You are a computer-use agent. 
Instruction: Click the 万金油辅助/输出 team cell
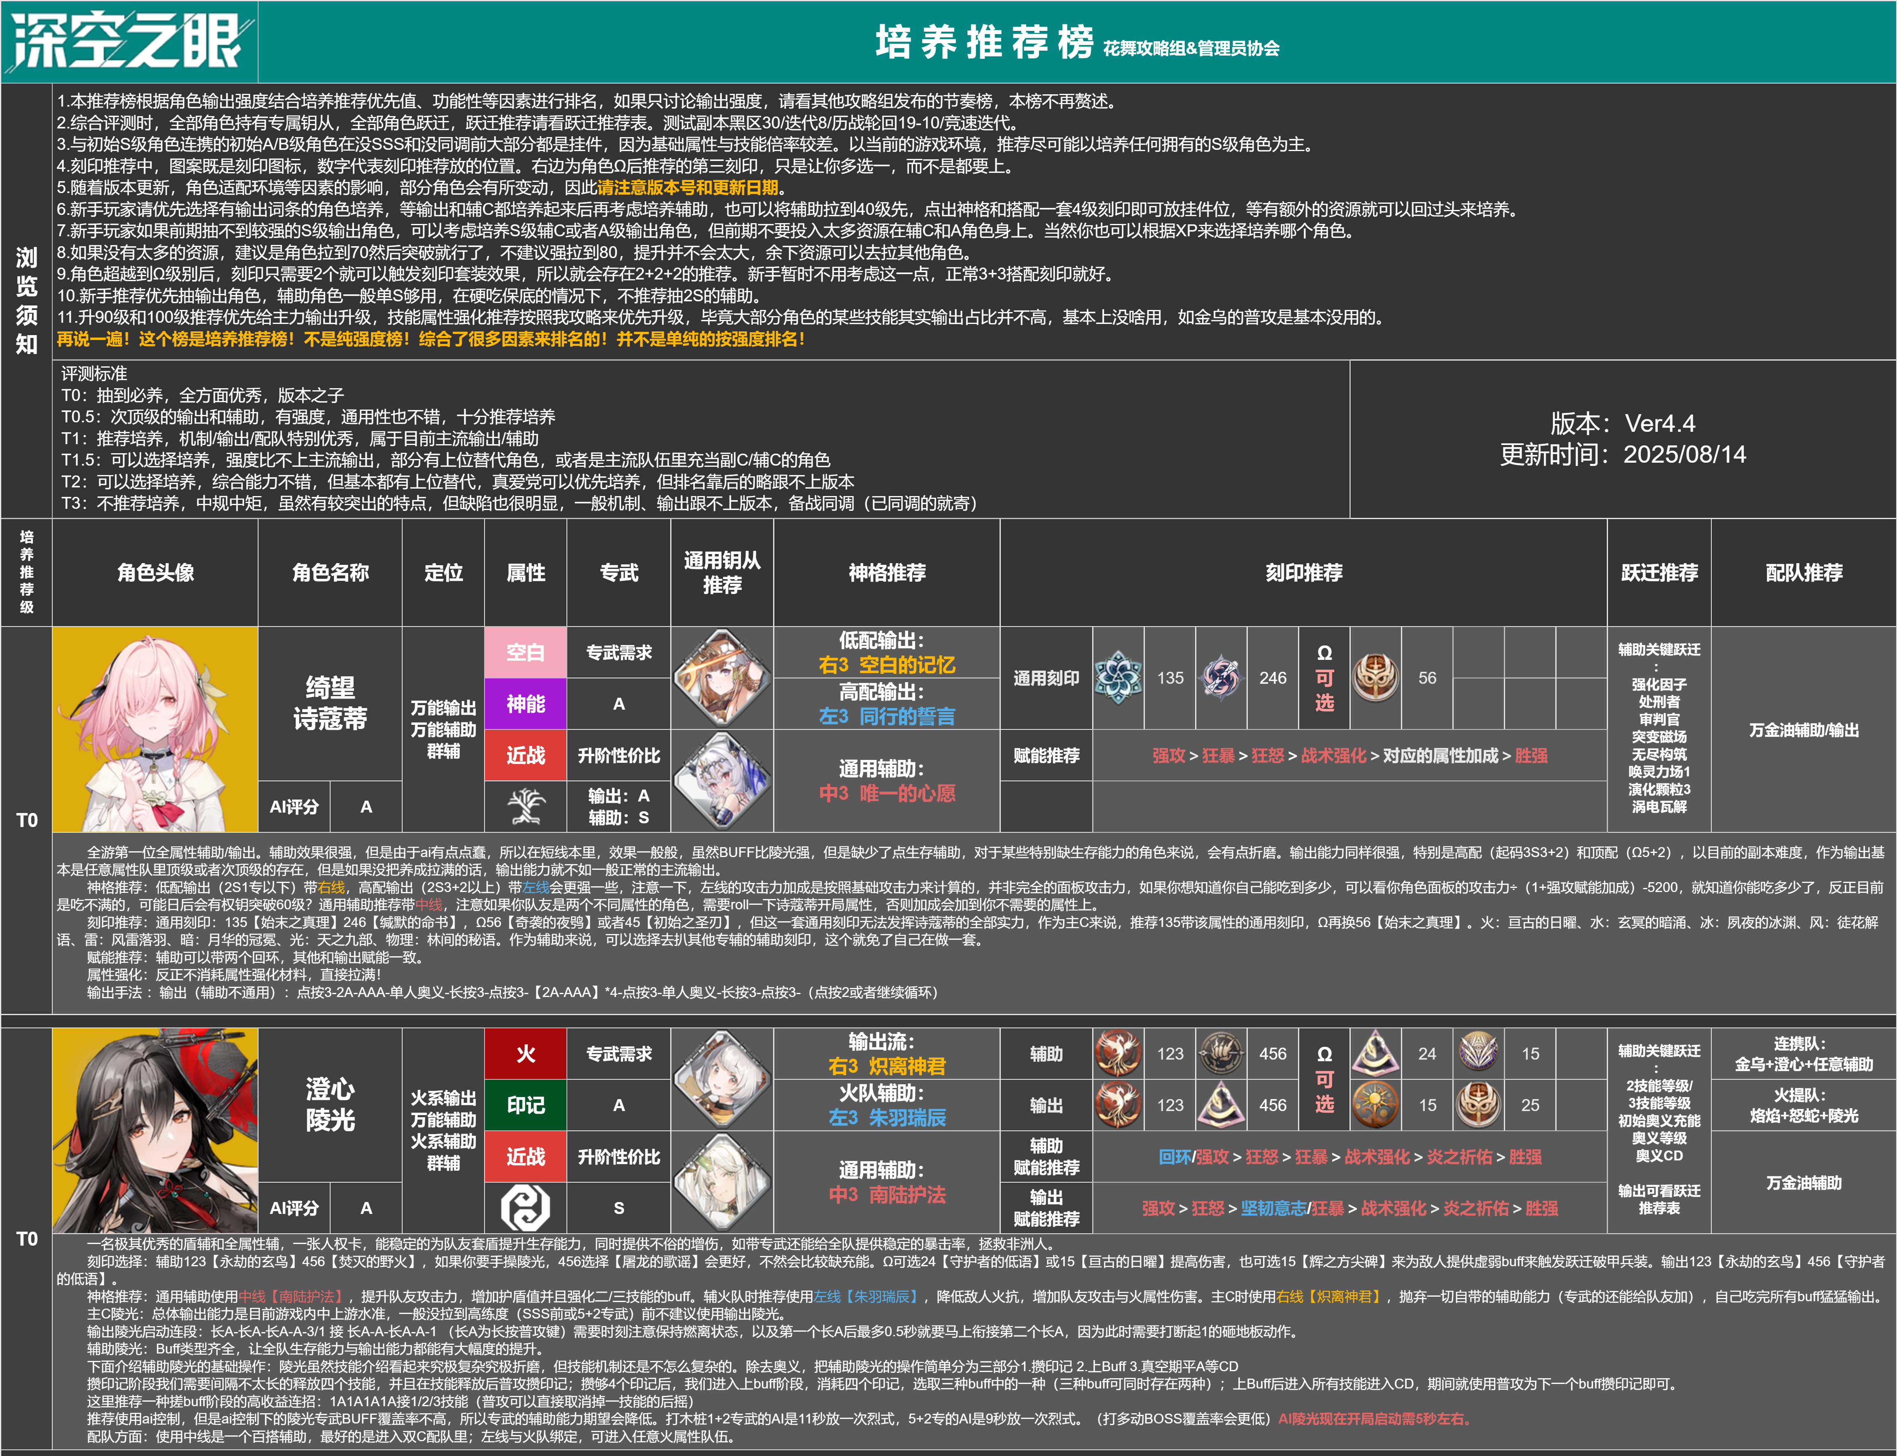tap(1804, 730)
